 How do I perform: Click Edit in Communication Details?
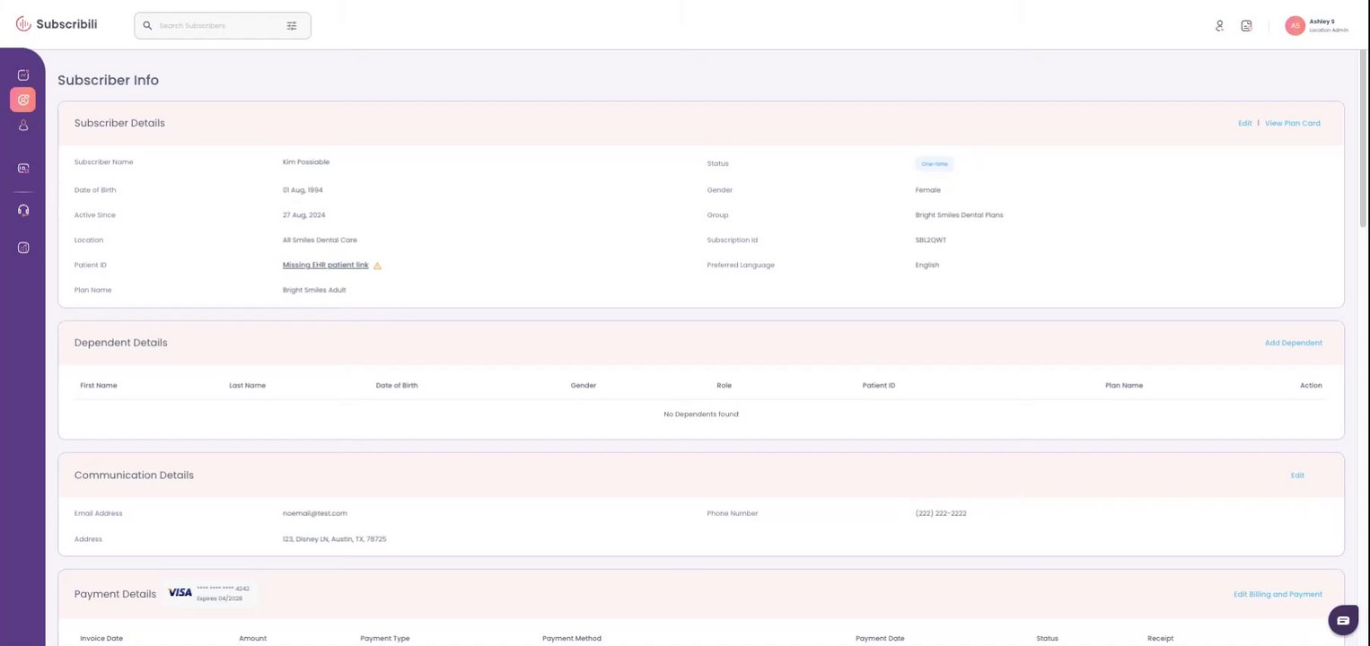coord(1297,476)
